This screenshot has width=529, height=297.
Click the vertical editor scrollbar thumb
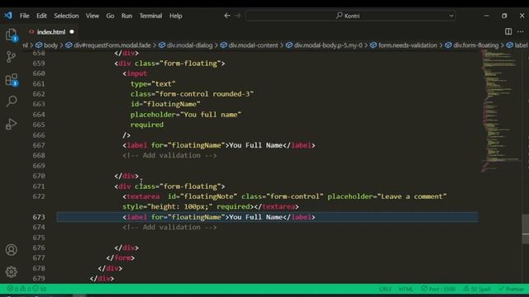526,229
